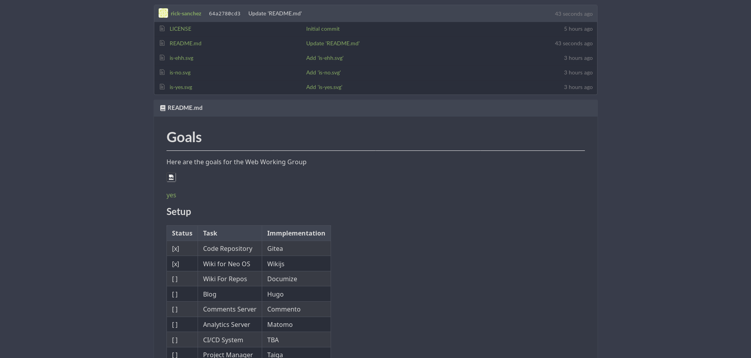
Task: Click the 'Project Manager' cell
Action: (x=230, y=353)
